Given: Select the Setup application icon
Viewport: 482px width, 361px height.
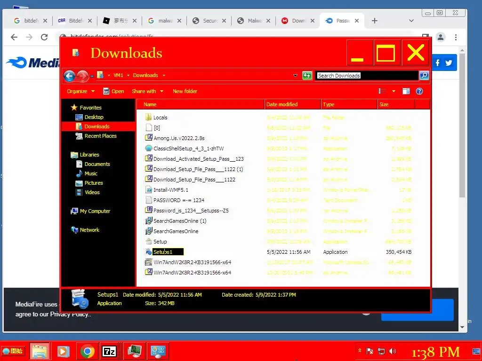Looking at the screenshot, I should pos(149,241).
